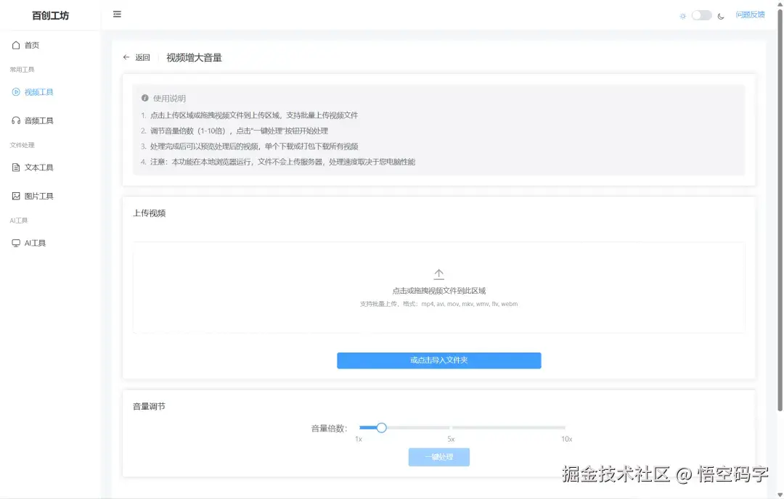Click the 或点击导入文件夹 import button
The width and height of the screenshot is (784, 499).
(x=438, y=360)
